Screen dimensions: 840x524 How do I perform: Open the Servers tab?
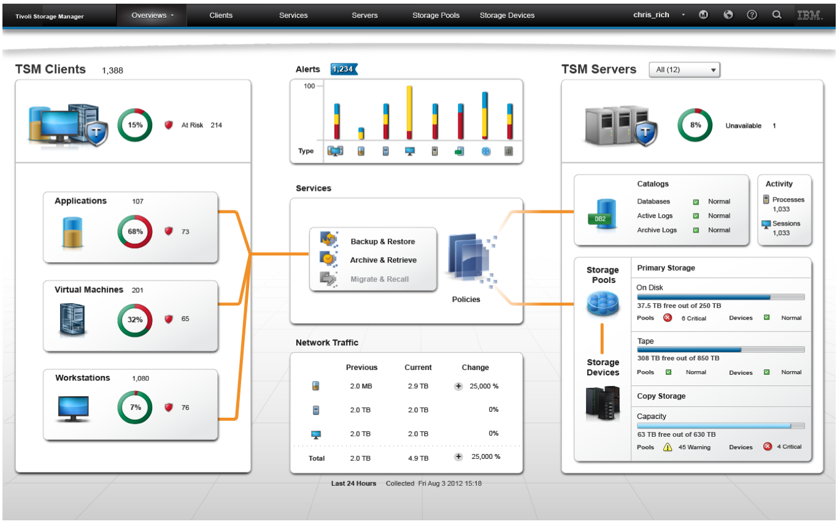(x=365, y=15)
